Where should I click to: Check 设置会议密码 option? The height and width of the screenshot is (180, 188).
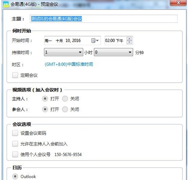coord(15,133)
